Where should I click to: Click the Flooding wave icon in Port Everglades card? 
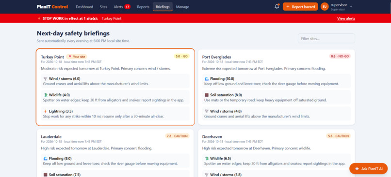pyautogui.click(x=207, y=79)
